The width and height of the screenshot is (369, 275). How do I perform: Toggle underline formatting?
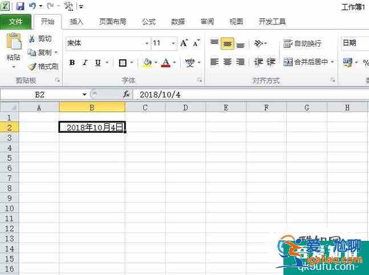[98, 63]
